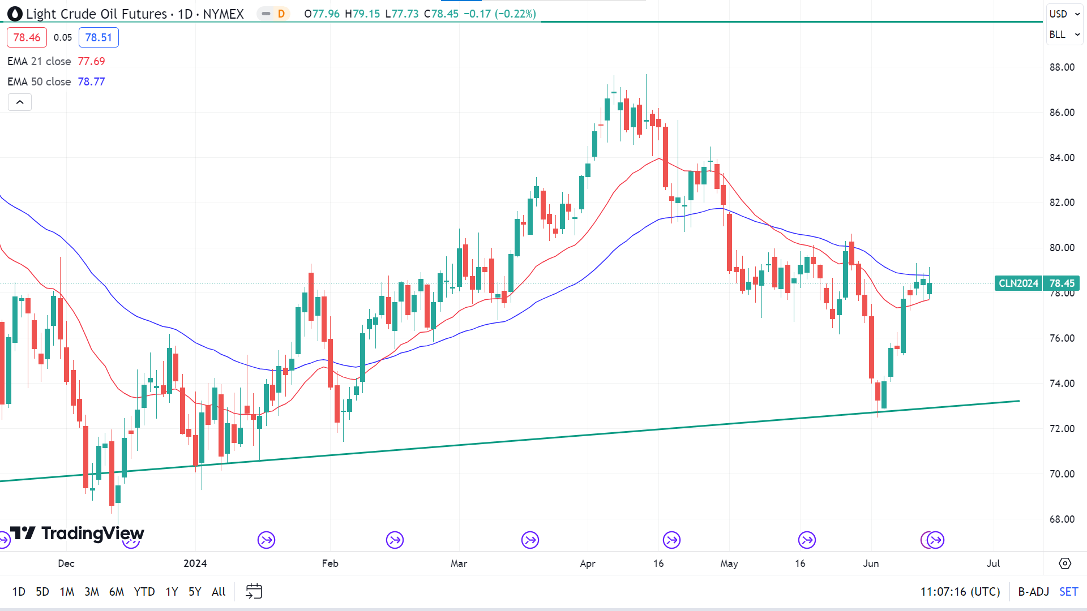The height and width of the screenshot is (611, 1087).
Task: Click the contract roll marker near Mar
Action: tap(530, 540)
